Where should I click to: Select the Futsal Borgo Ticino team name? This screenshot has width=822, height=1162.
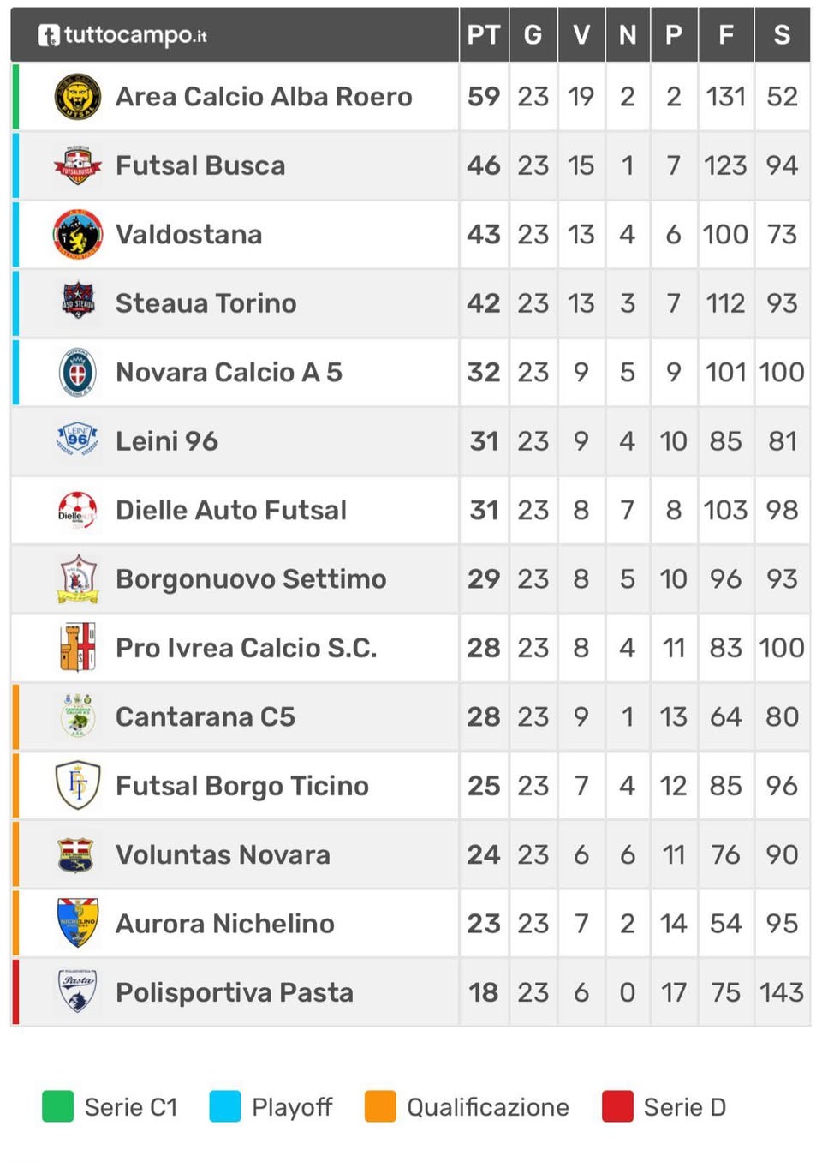tap(242, 786)
